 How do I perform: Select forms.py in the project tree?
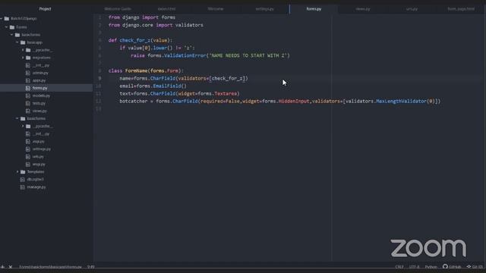[x=39, y=88]
